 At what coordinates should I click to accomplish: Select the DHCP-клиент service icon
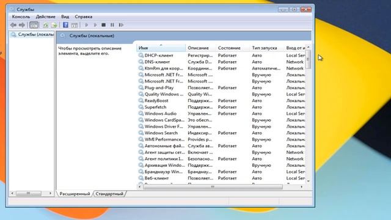[x=141, y=56]
